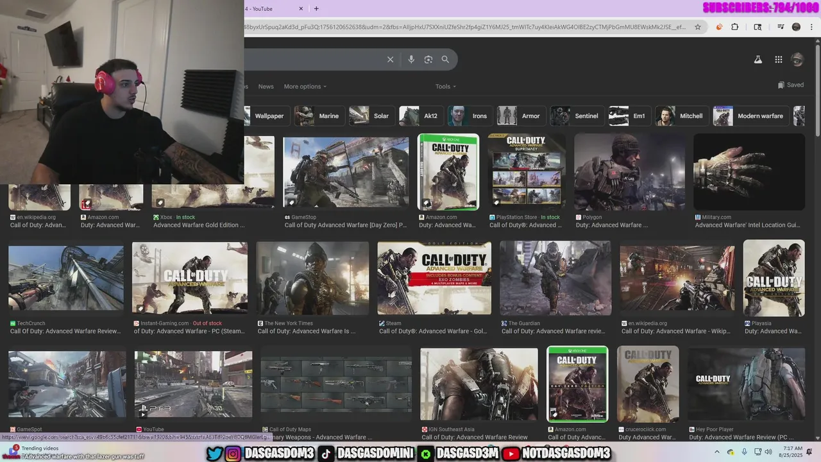Screen dimensions: 821x462
Task: Select the Ak12 filter chip
Action: 421,116
